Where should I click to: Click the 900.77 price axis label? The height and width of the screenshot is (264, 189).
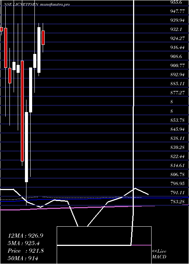(178, 66)
